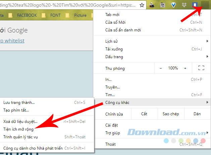Click Tìm... to search page

pos(152,95)
